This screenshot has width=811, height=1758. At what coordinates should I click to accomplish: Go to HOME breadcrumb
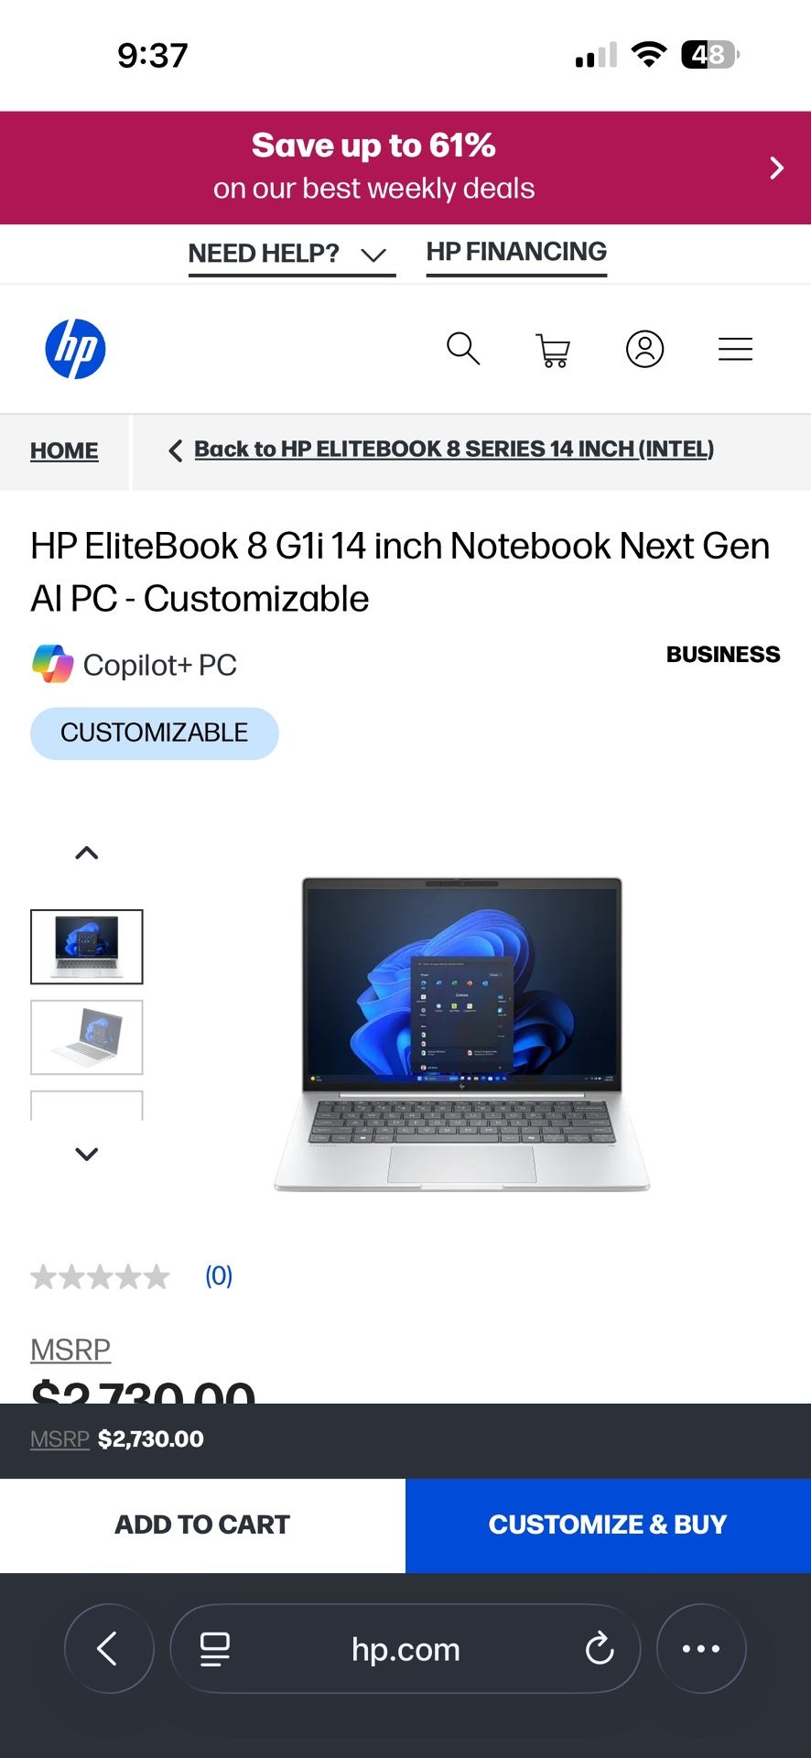pos(64,450)
